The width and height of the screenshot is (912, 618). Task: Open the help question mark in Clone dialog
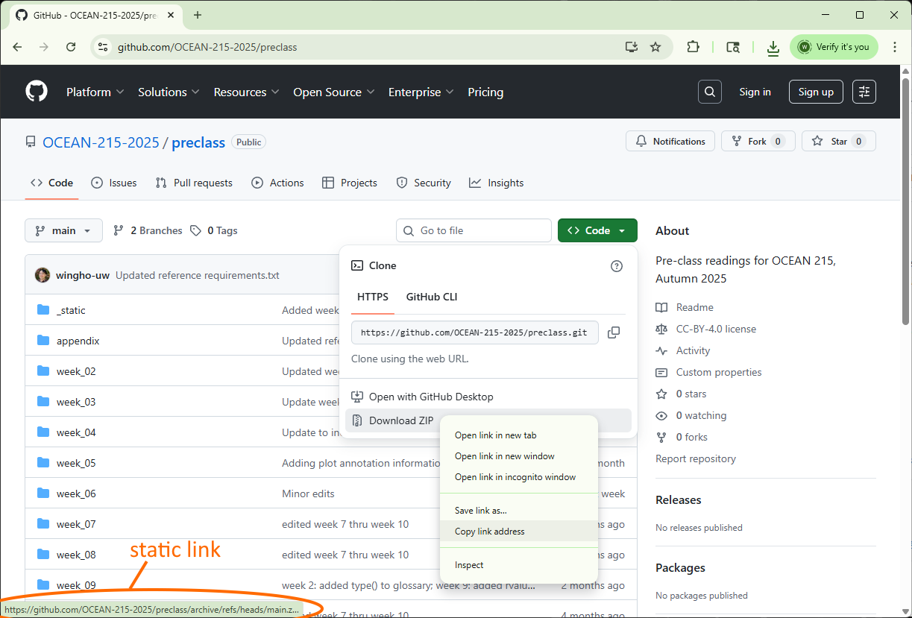pos(616,265)
